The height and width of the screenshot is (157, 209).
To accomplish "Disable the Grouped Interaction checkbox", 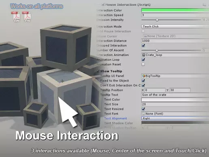I will (x=143, y=46).
